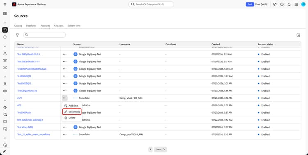Open the app switcher grid icon

296,5
